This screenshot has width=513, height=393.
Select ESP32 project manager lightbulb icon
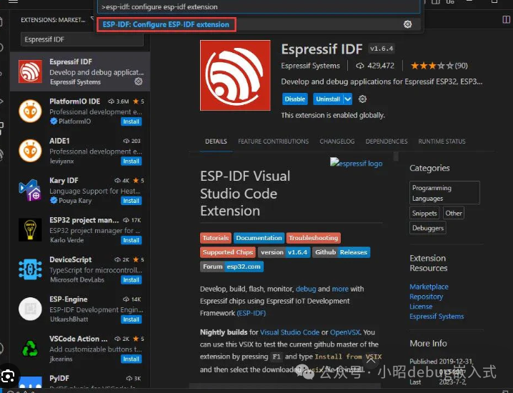[30, 229]
